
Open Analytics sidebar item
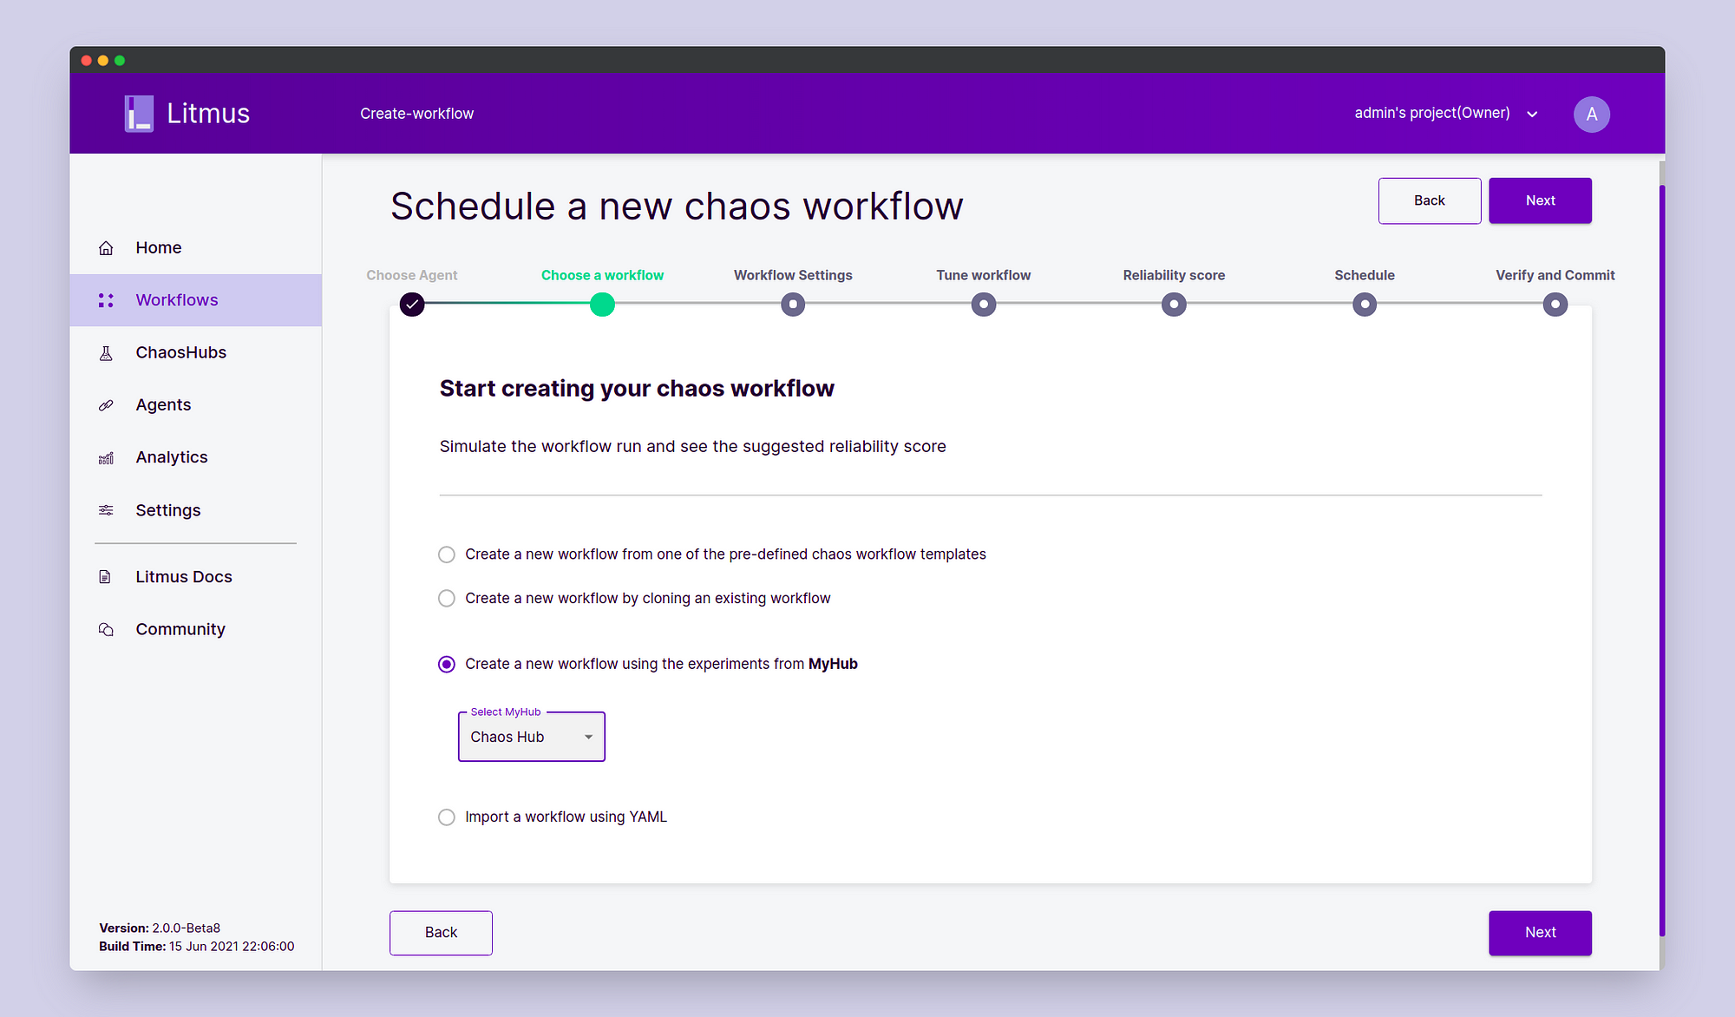point(195,457)
